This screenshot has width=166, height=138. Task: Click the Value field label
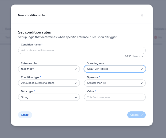point(90,91)
